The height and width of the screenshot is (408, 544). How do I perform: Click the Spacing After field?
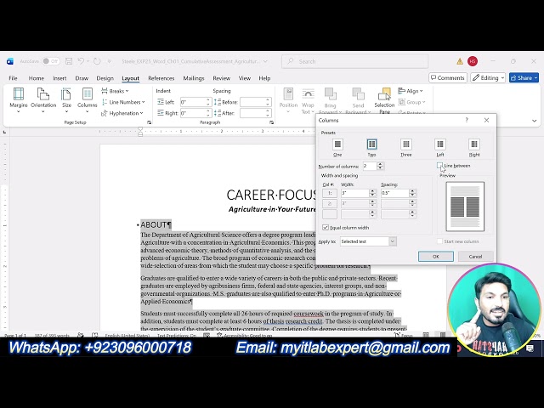tap(252, 113)
